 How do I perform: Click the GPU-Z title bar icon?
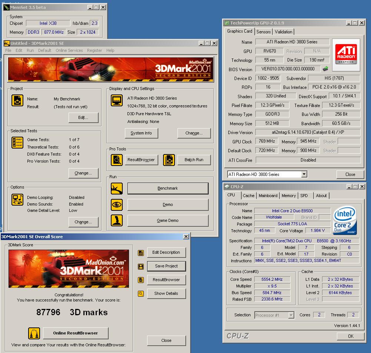tap(227, 23)
